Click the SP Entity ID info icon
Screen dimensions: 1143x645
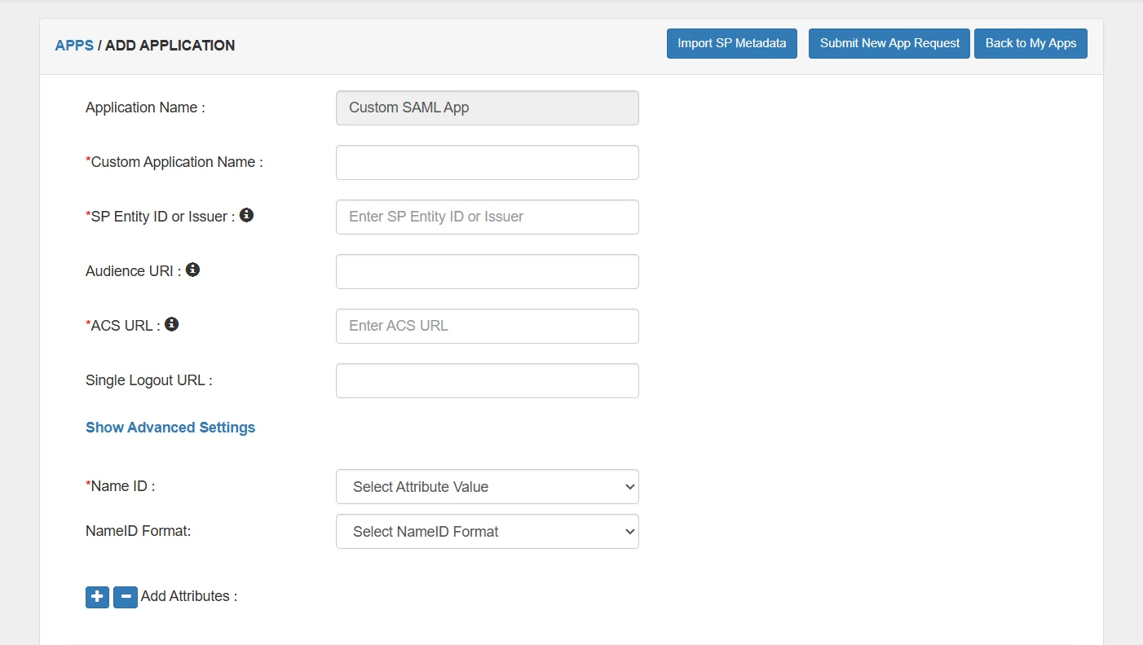coord(246,215)
